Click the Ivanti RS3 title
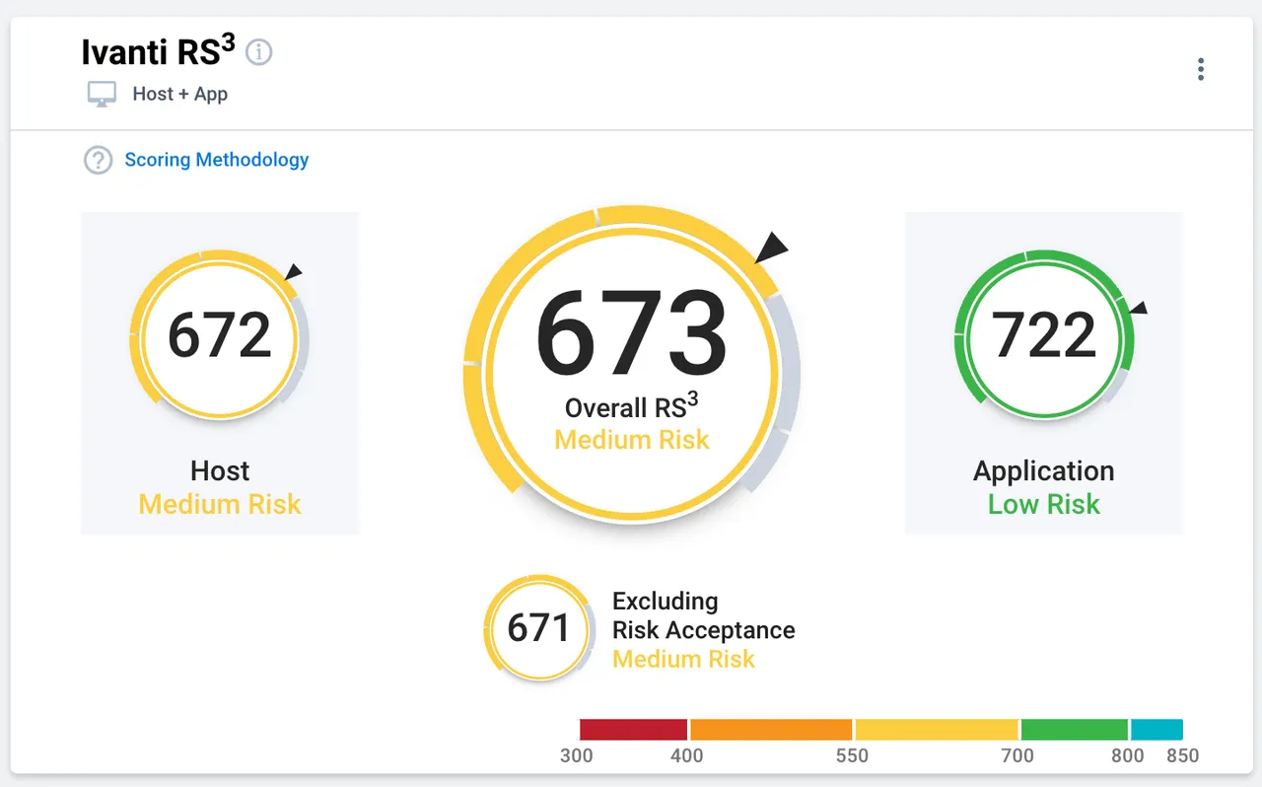 point(159,50)
